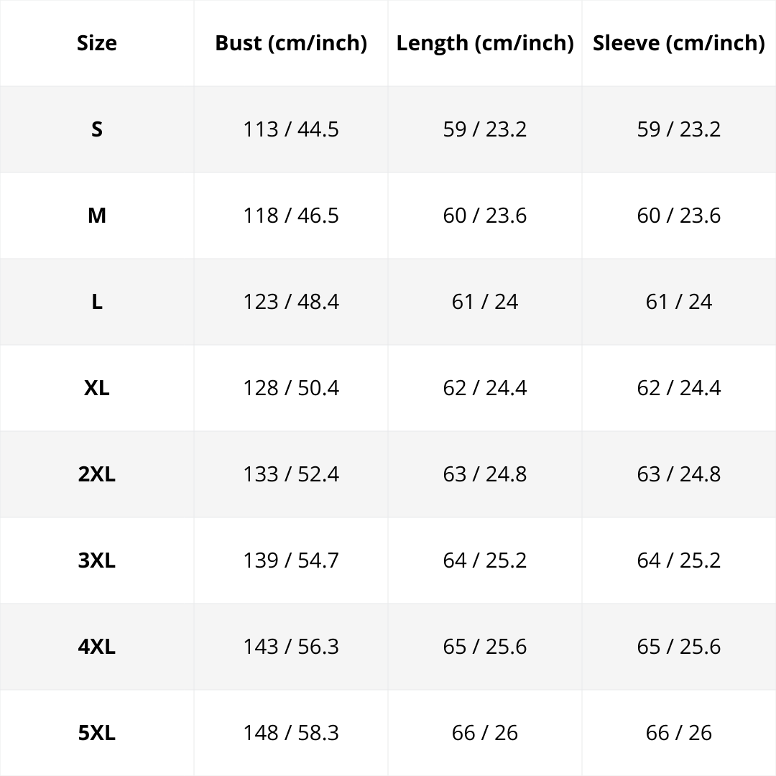The image size is (776, 776).
Task: Click the Length (cm/inch) header cell
Action: (x=485, y=43)
